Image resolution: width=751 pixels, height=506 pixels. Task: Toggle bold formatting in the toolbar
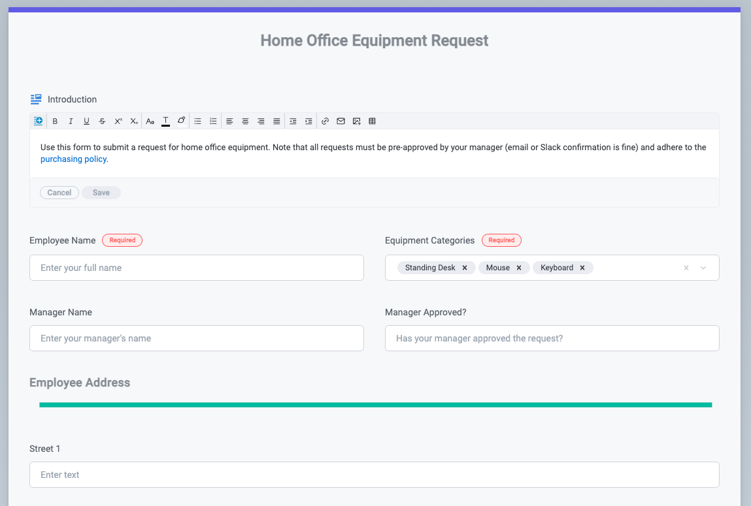55,121
